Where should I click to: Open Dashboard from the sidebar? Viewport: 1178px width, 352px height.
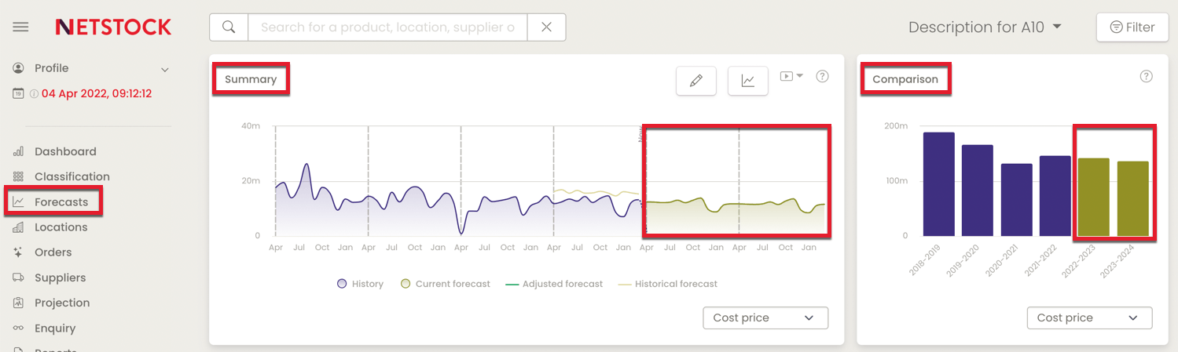(65, 151)
